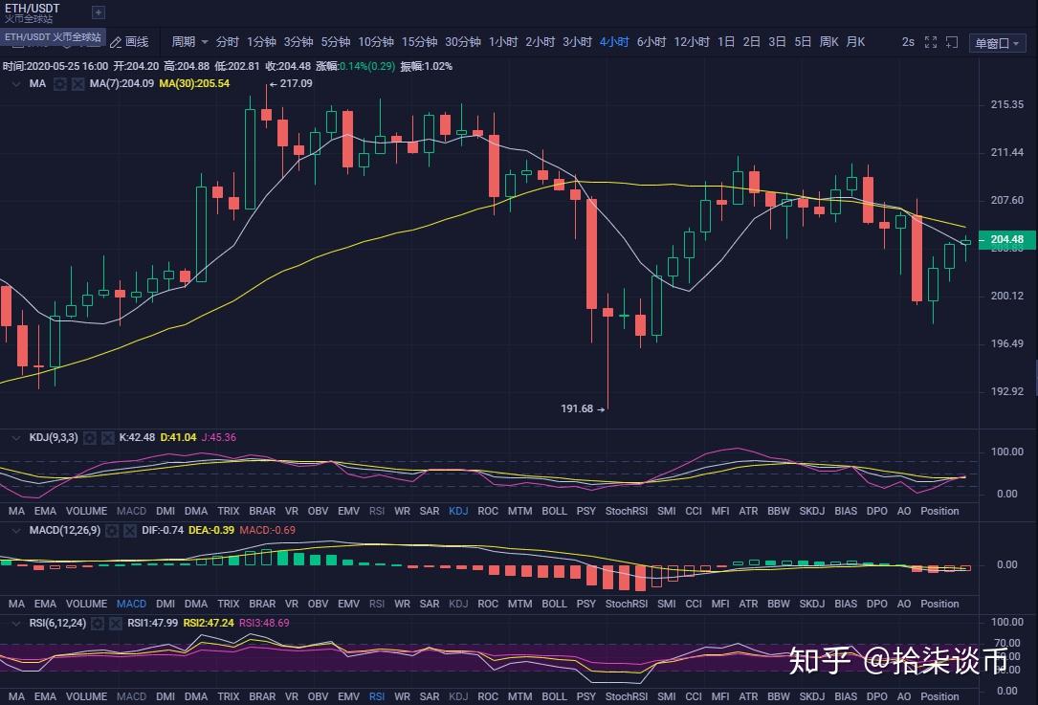Open KDJ(9,3,3) settings gear

[90, 437]
